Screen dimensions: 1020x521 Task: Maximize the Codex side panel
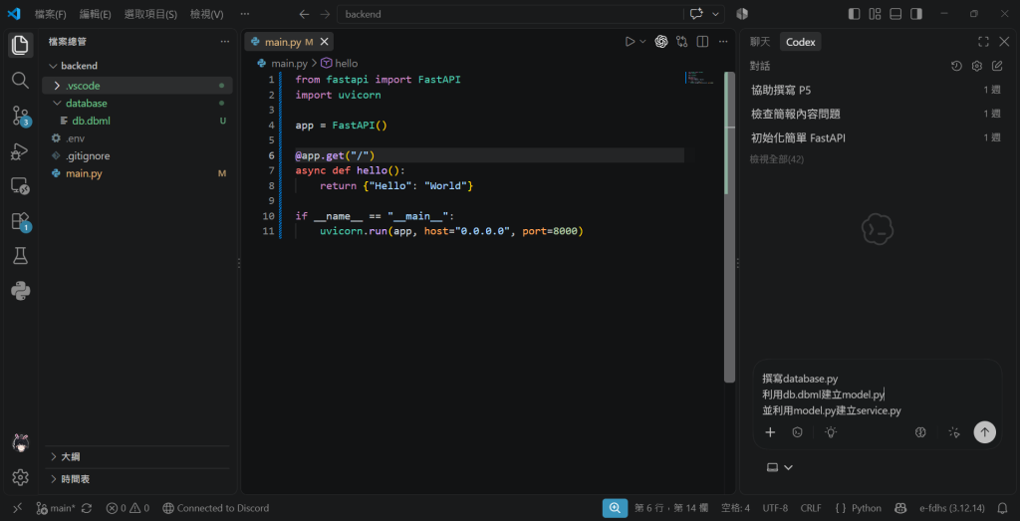point(983,42)
